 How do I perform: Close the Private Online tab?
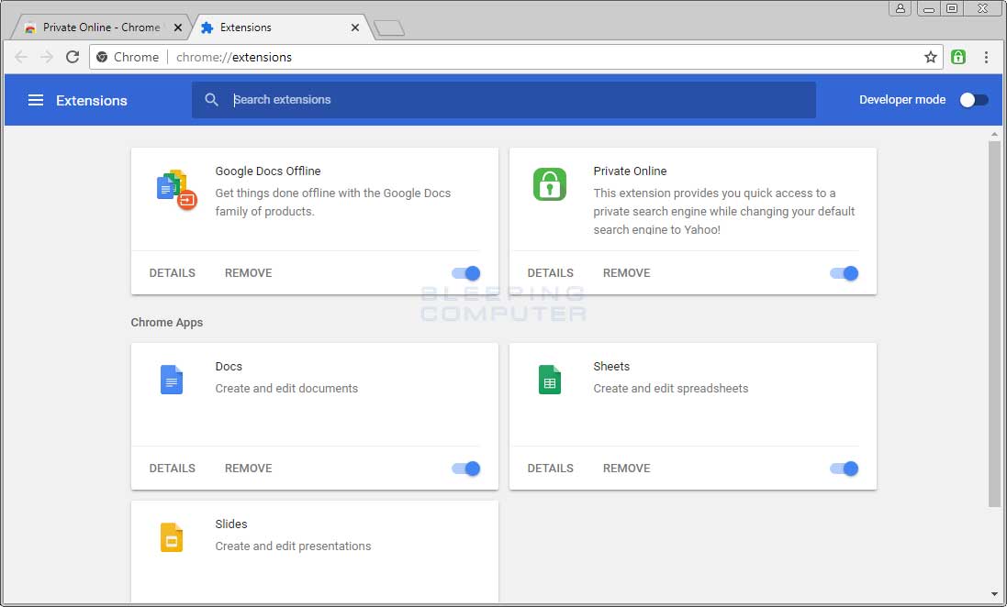[178, 28]
